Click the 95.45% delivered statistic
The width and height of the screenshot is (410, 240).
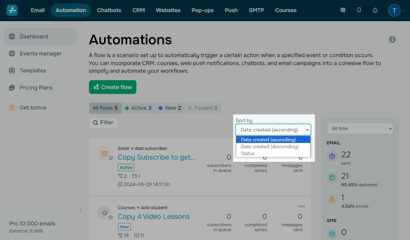(x=359, y=185)
